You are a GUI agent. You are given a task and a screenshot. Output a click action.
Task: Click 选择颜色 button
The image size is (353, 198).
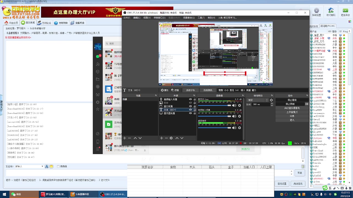tap(208, 90)
